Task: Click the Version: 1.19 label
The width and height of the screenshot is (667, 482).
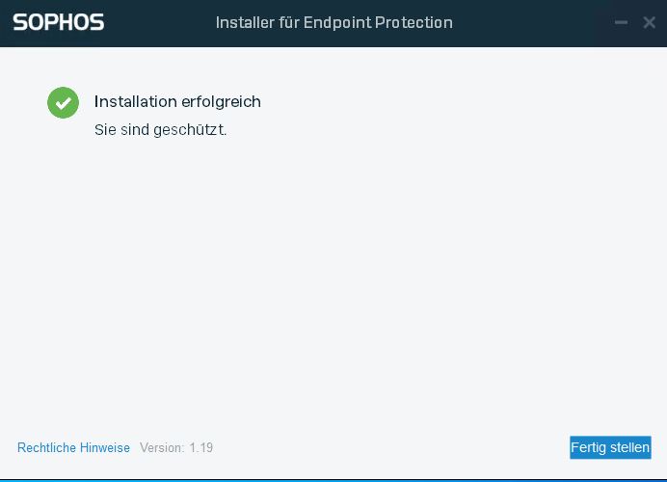Action: click(176, 447)
